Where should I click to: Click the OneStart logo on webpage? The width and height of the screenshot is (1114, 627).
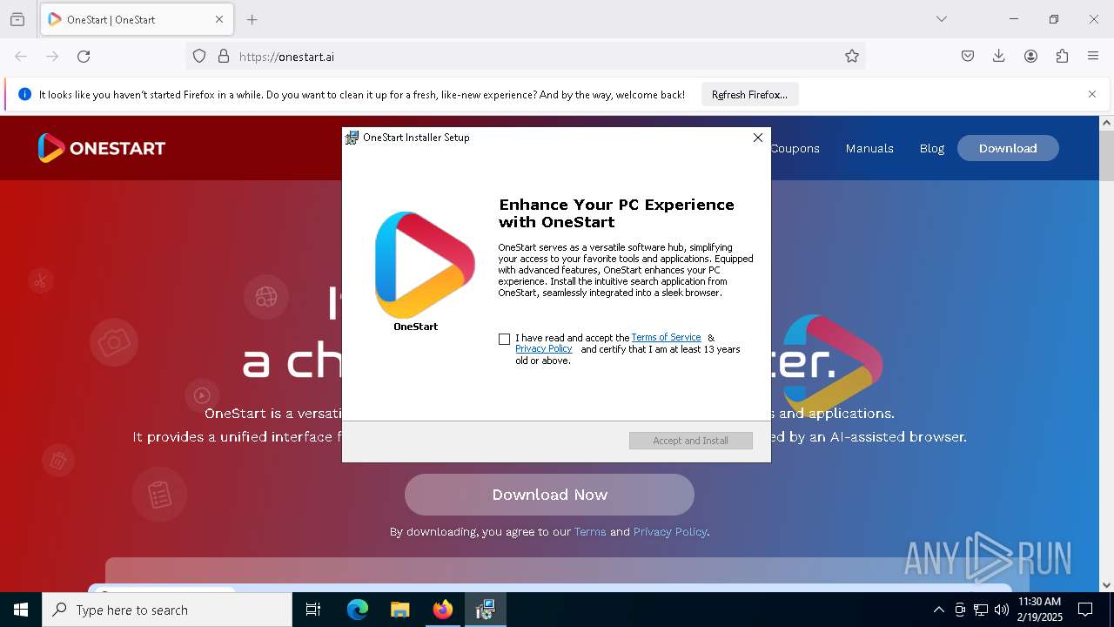(102, 148)
